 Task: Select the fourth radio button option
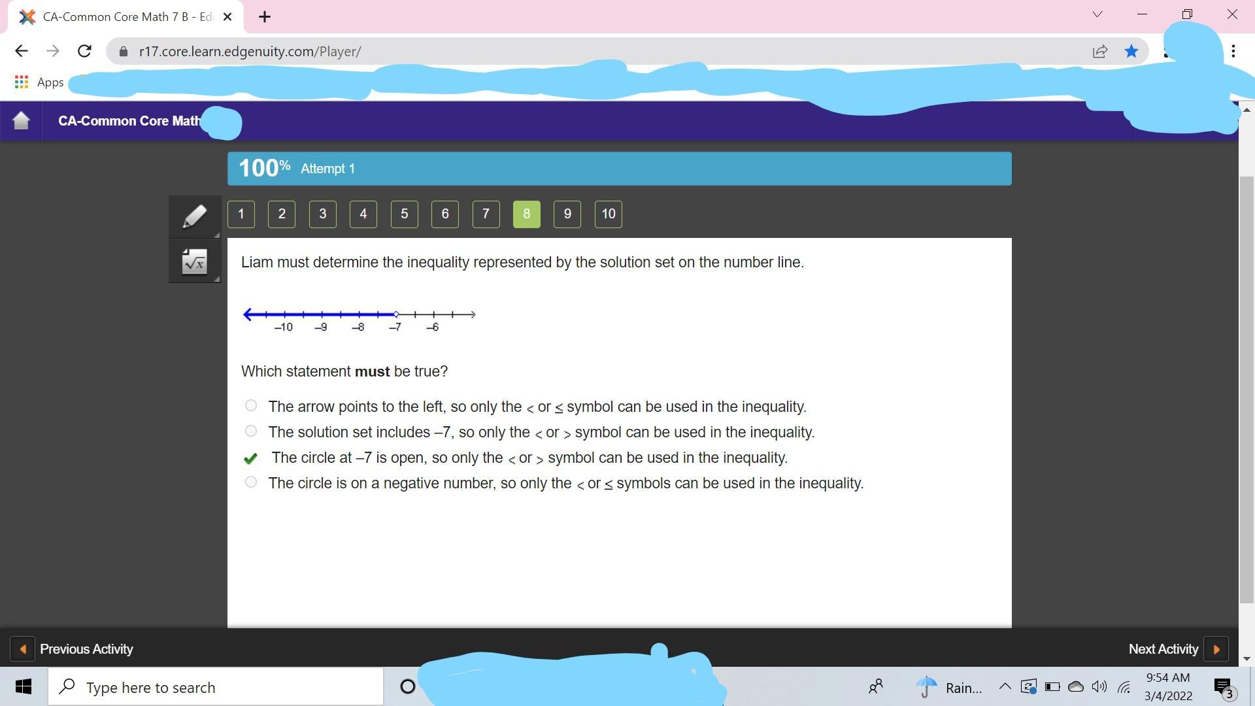click(251, 482)
